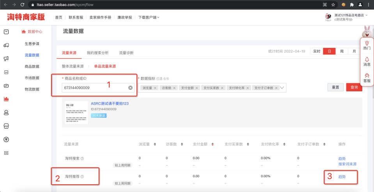
Task: Select the 月 monthly time range
Action: point(354,51)
